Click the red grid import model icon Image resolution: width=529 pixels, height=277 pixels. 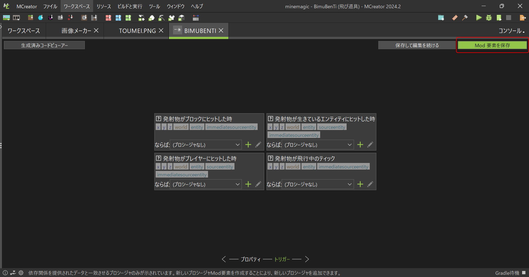[x=108, y=18]
